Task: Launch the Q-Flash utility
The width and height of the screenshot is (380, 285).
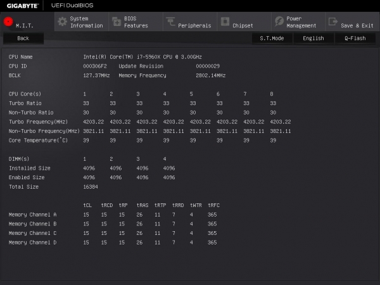Action: [x=355, y=38]
